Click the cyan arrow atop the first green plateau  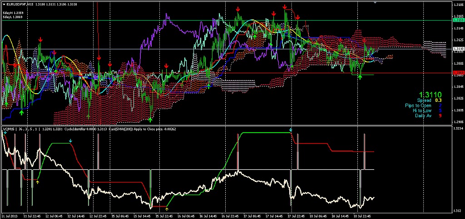point(71,141)
